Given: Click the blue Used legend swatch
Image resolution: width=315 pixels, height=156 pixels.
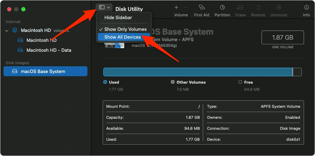Looking at the screenshot, I should click(x=105, y=82).
